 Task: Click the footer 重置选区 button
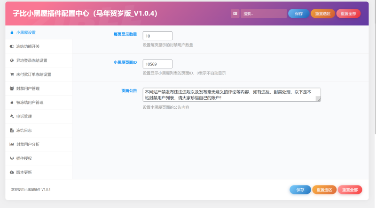pyautogui.click(x=324, y=190)
